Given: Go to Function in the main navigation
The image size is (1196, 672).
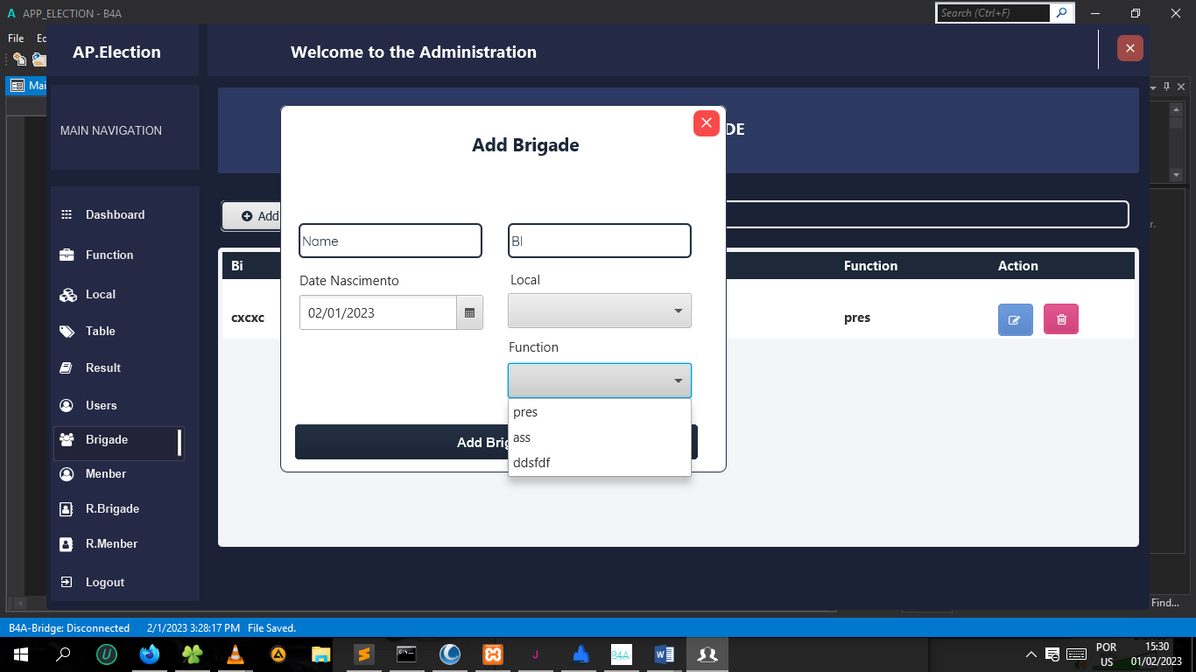Looking at the screenshot, I should coord(109,255).
